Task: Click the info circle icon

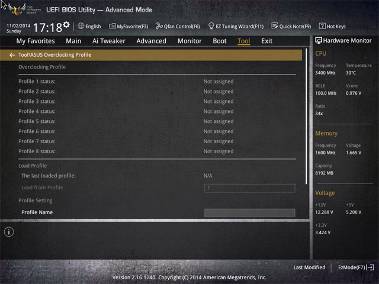Action: point(9,232)
